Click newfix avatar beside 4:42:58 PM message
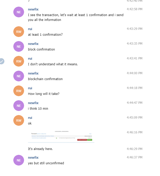The width and height of the screenshot is (160, 176). (x=19, y=12)
